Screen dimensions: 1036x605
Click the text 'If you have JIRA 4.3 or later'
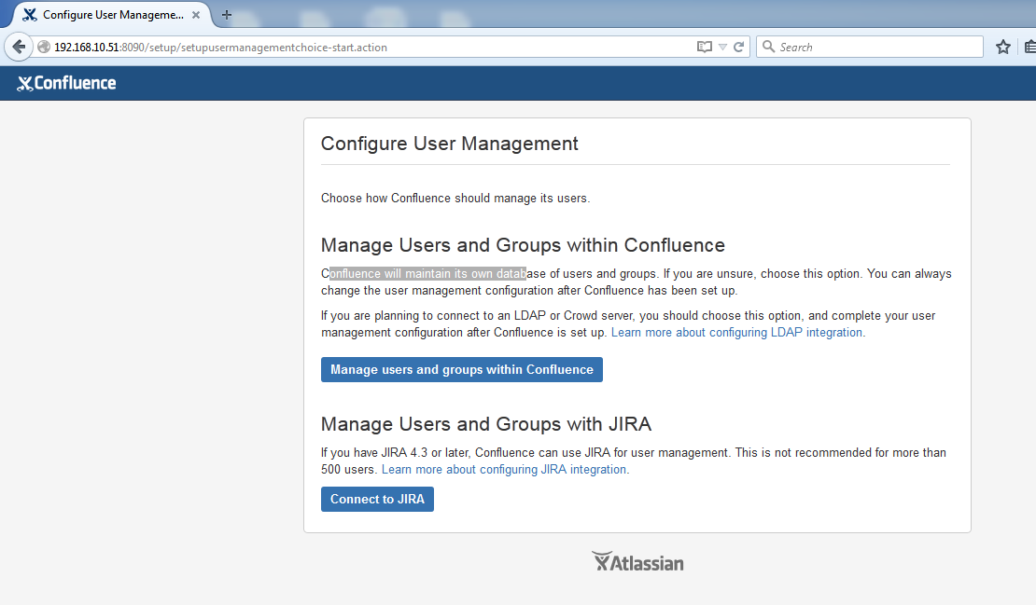(395, 453)
